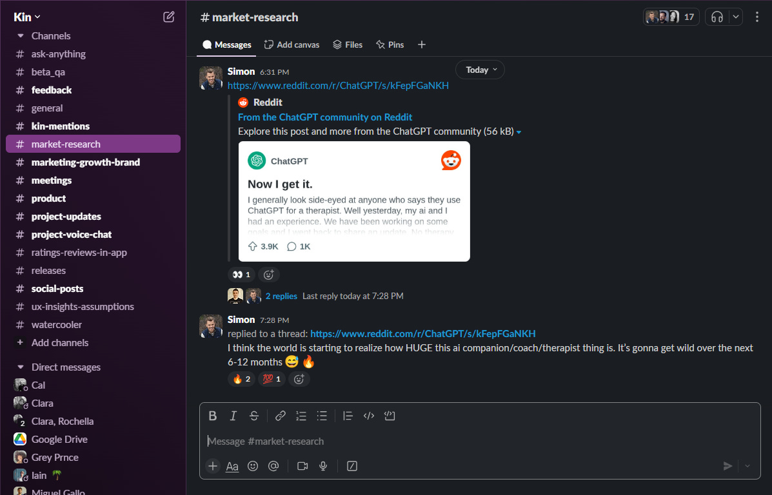Open the 2 replies thread
This screenshot has height=495, width=772.
click(x=281, y=296)
